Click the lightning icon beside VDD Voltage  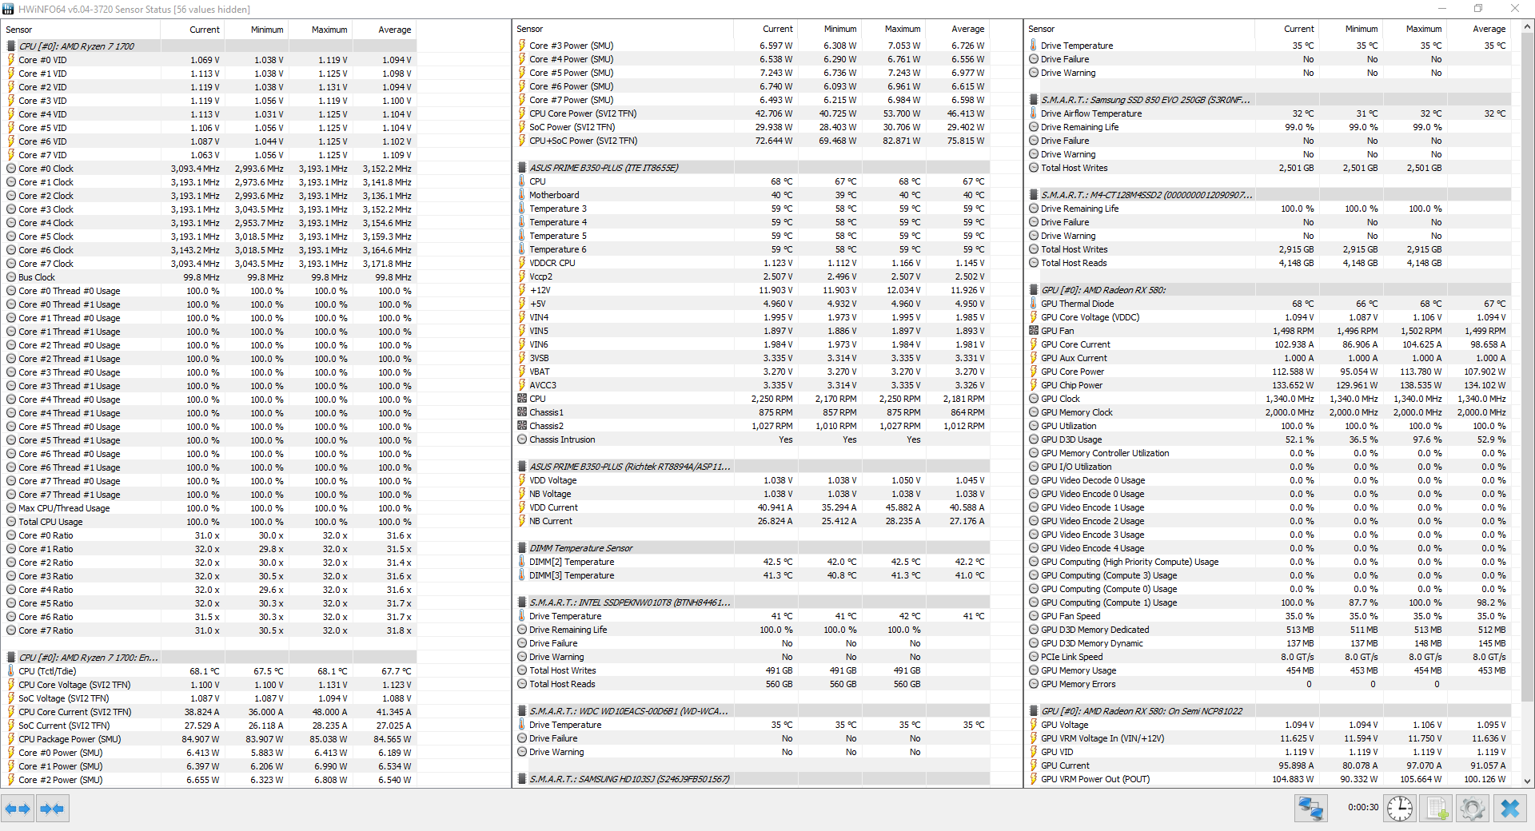tap(522, 480)
